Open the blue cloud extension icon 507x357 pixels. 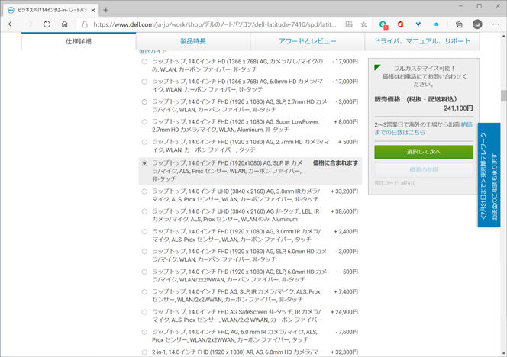(436, 24)
